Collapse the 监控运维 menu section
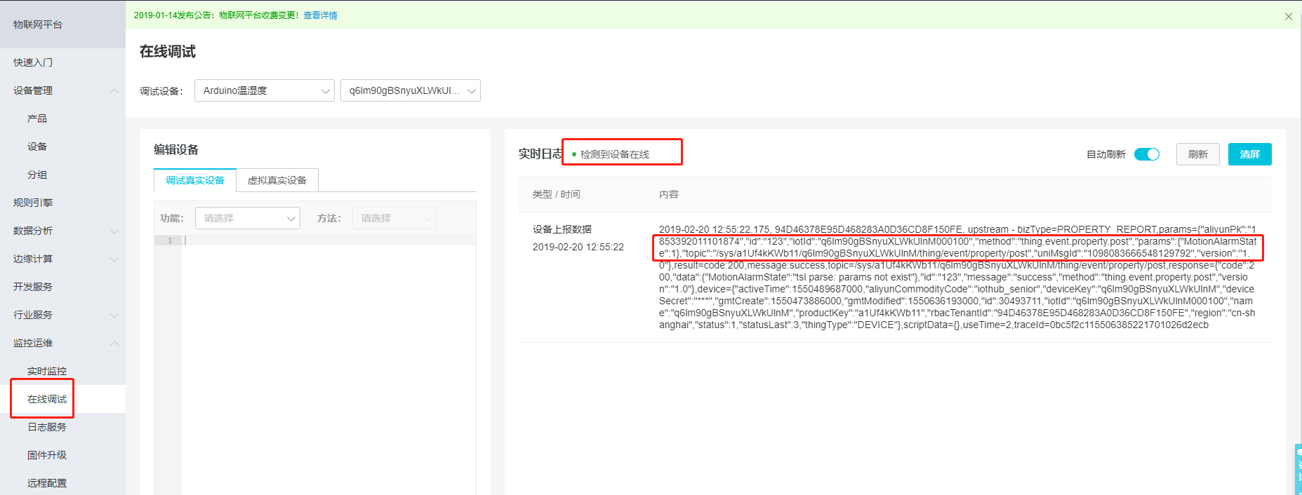 62,343
